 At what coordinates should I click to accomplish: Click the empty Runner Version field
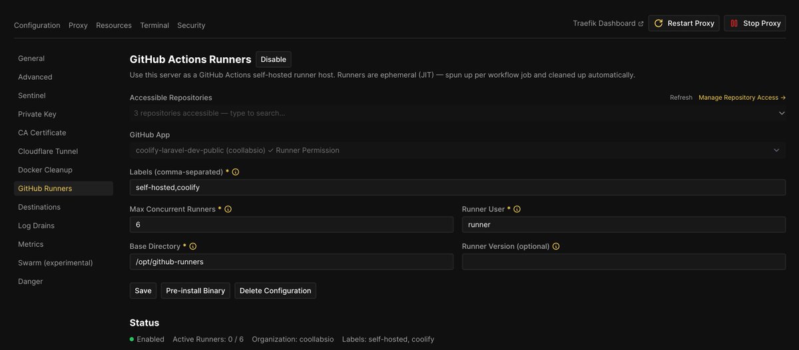(x=624, y=262)
